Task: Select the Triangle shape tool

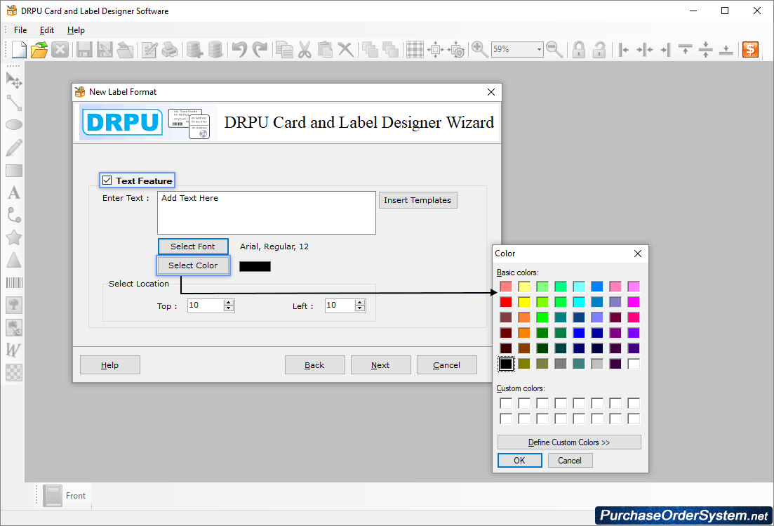Action: click(14, 261)
